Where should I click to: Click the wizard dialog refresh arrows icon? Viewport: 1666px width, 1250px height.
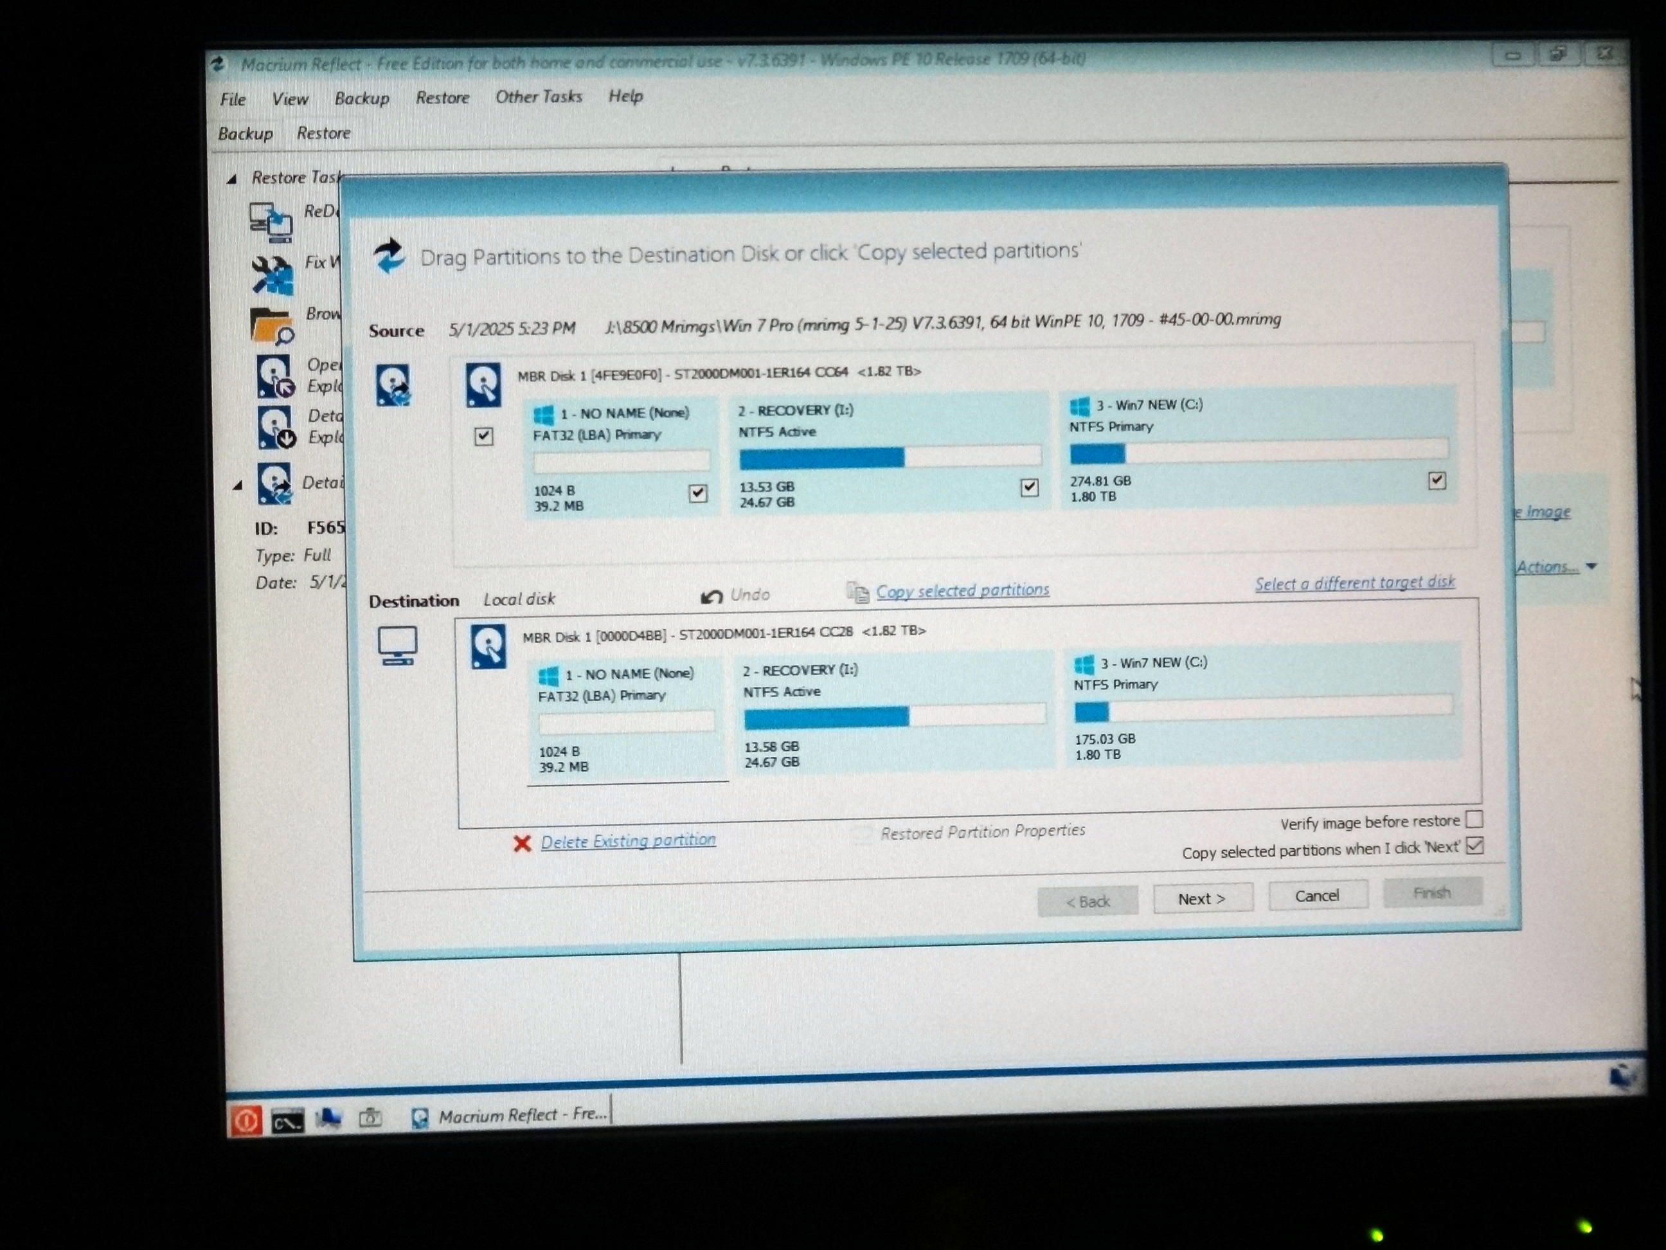pyautogui.click(x=390, y=256)
